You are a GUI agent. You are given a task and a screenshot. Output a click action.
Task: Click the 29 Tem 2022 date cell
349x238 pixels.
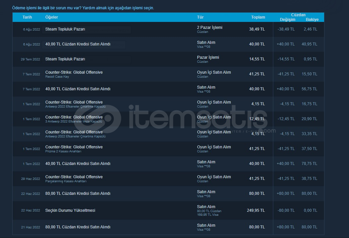(x=30, y=59)
